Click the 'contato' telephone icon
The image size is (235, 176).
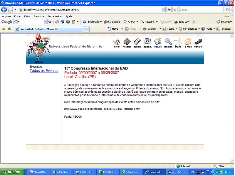(x=198, y=42)
